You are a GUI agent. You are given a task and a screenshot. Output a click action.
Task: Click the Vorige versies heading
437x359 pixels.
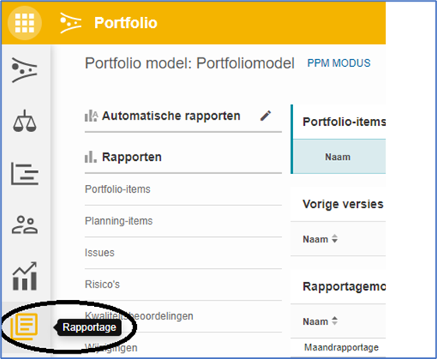[343, 204]
